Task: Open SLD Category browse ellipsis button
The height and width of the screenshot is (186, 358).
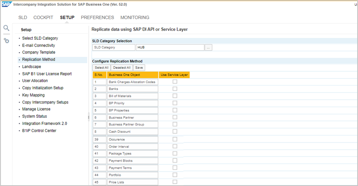Action: (208, 47)
